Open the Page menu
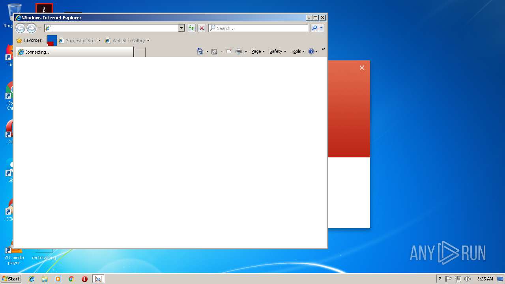The image size is (505, 284). (258, 51)
